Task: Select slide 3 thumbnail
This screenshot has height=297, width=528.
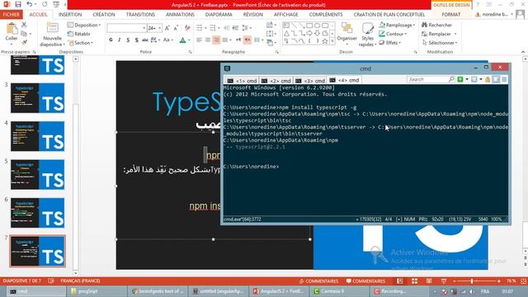Action: tap(37, 98)
